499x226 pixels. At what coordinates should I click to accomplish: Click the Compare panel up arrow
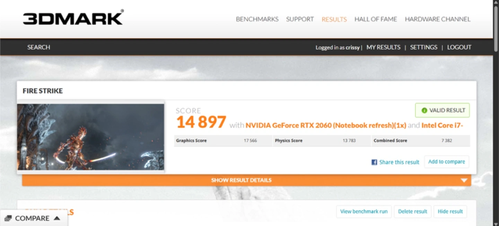[57, 218]
